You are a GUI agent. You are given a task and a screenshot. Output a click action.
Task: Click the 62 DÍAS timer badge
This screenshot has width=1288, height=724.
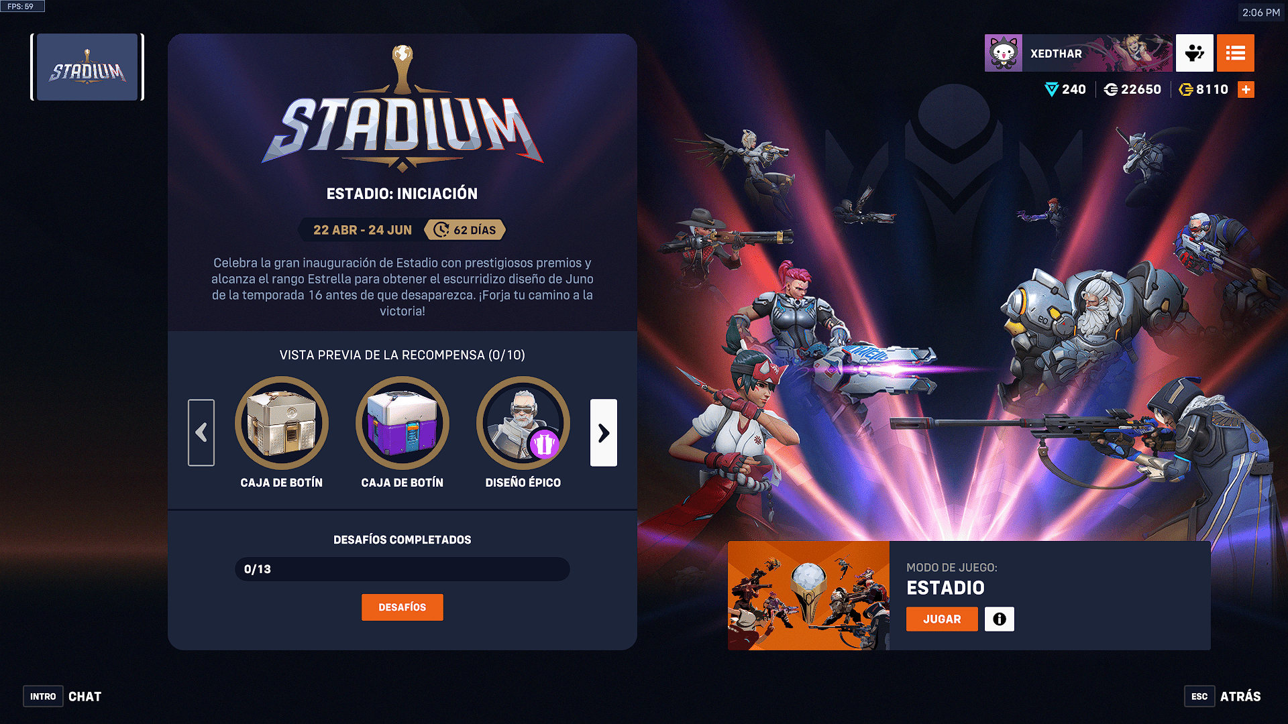465,230
